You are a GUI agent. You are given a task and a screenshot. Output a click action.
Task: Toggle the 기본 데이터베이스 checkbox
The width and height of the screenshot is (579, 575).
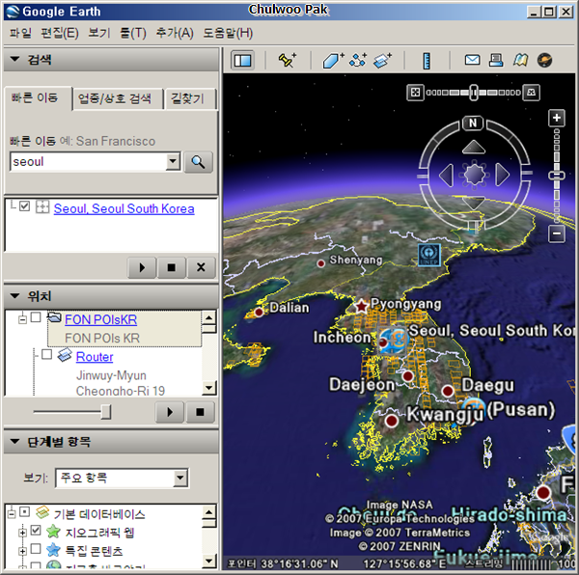(x=25, y=512)
